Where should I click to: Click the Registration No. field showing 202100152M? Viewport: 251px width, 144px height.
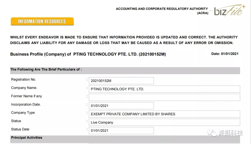pos(121,81)
